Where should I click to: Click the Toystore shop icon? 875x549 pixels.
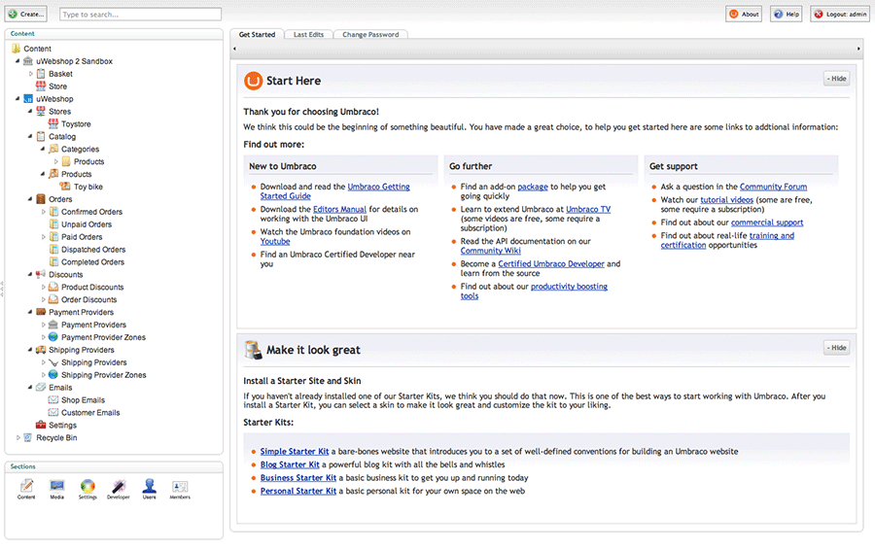pyautogui.click(x=53, y=123)
